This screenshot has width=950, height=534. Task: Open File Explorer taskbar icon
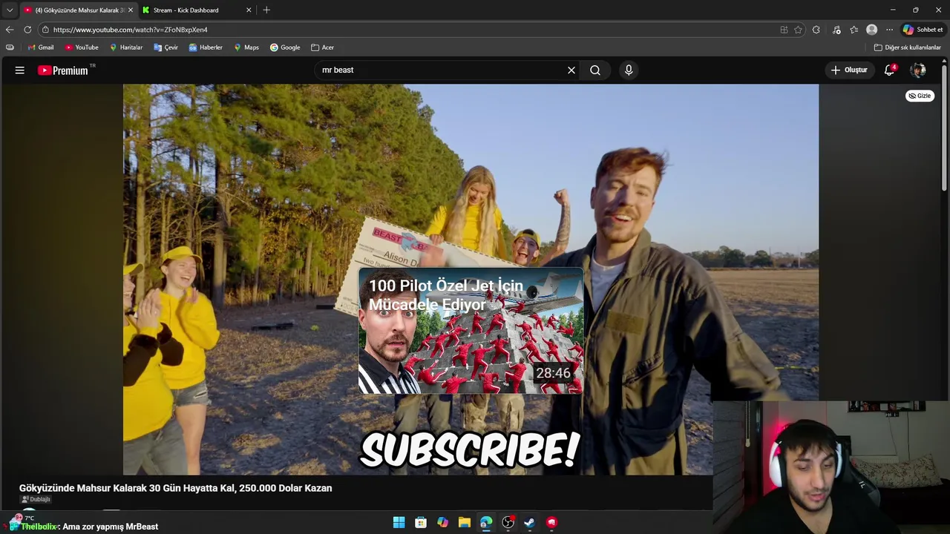pyautogui.click(x=465, y=523)
